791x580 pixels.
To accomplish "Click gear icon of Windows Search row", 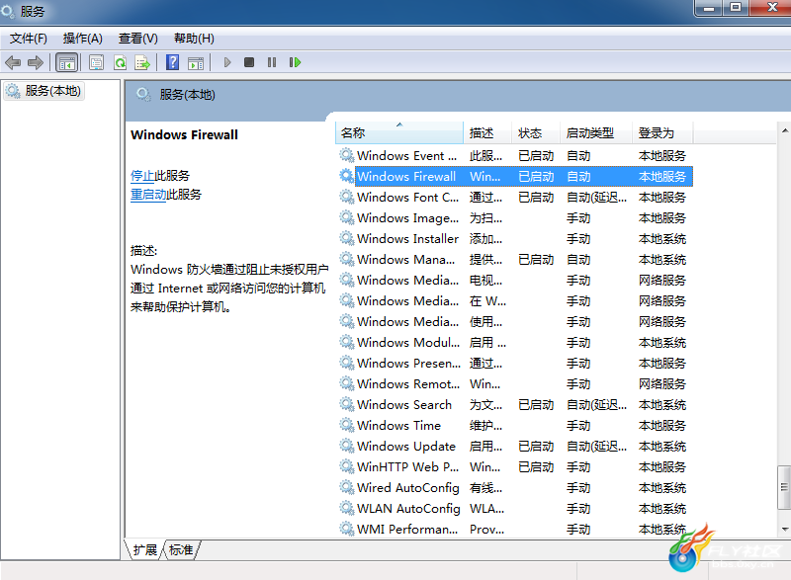I will click(347, 404).
